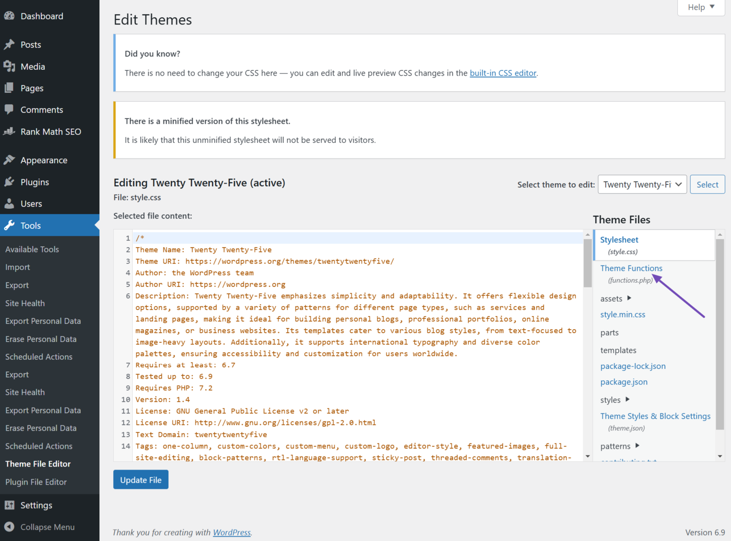Open Media library via its icon

(x=10, y=66)
